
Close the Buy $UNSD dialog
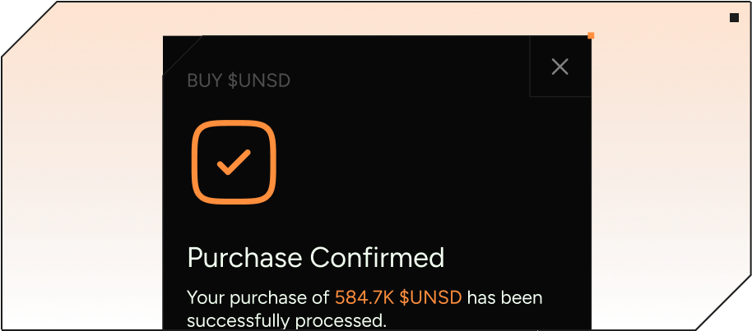pos(559,67)
